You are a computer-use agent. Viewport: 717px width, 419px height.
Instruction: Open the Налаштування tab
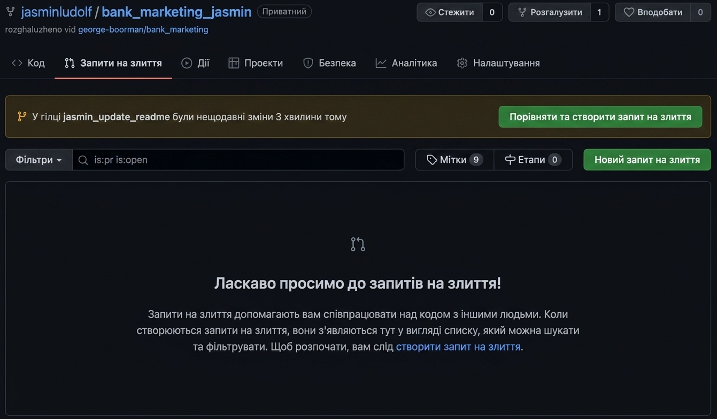(x=498, y=63)
